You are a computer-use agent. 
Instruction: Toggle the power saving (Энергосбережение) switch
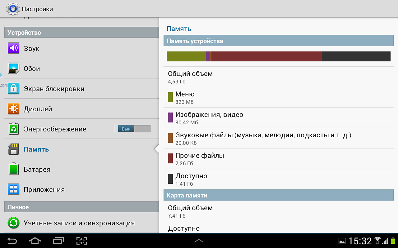tap(134, 129)
